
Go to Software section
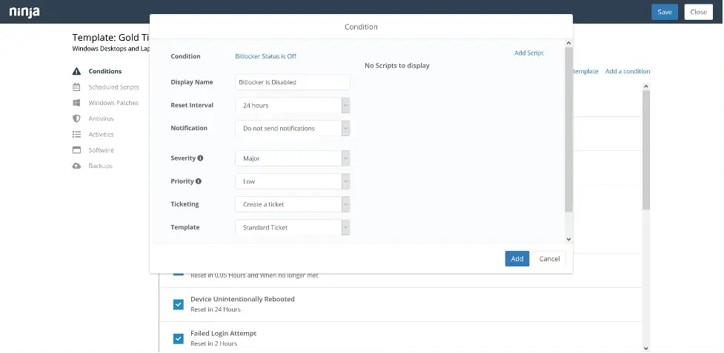[101, 149]
